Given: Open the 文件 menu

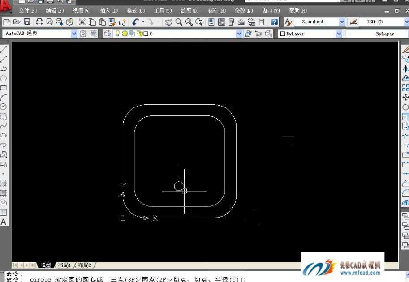Looking at the screenshot, I should coord(27,11).
